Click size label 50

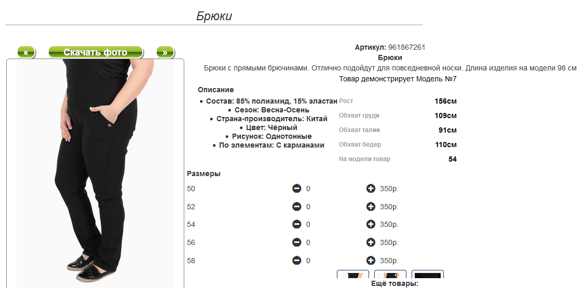click(x=191, y=189)
